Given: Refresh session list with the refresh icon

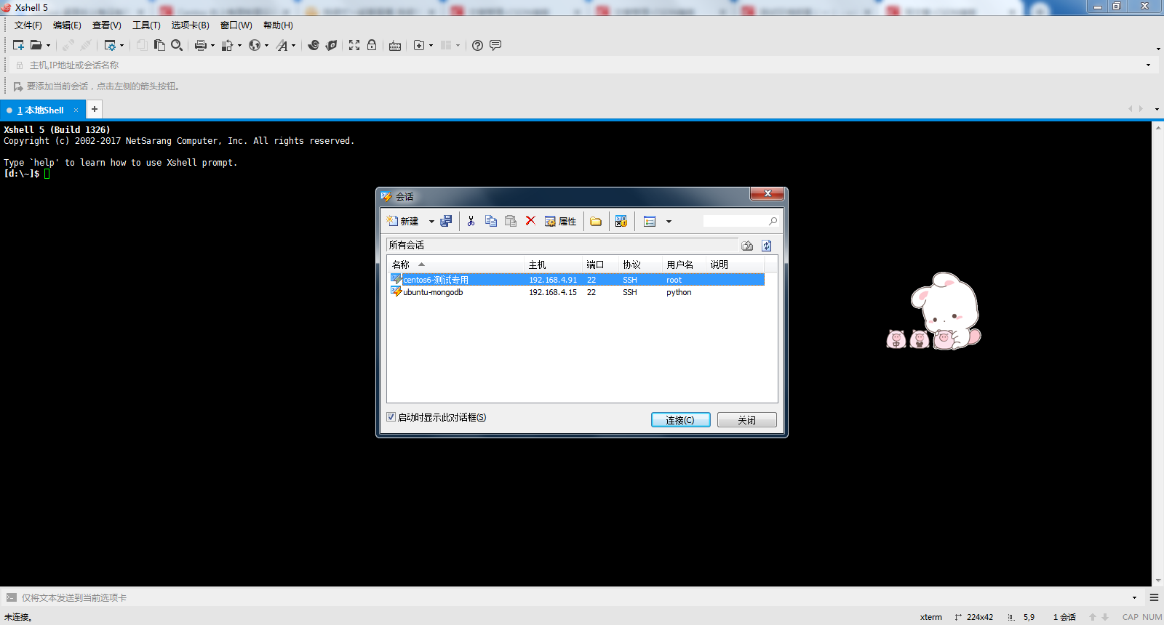Looking at the screenshot, I should 767,246.
